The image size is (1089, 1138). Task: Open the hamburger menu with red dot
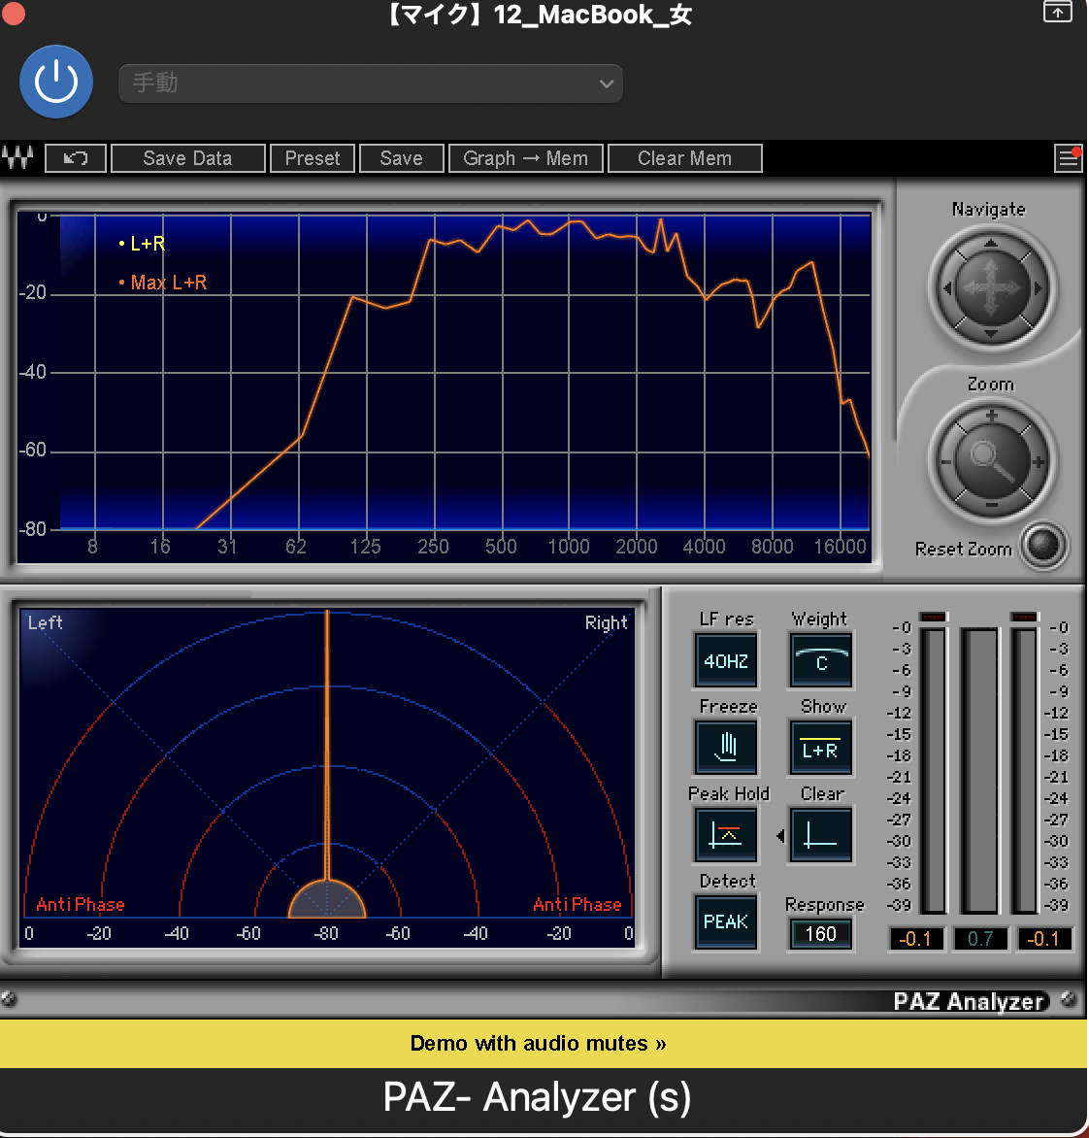coord(1069,158)
